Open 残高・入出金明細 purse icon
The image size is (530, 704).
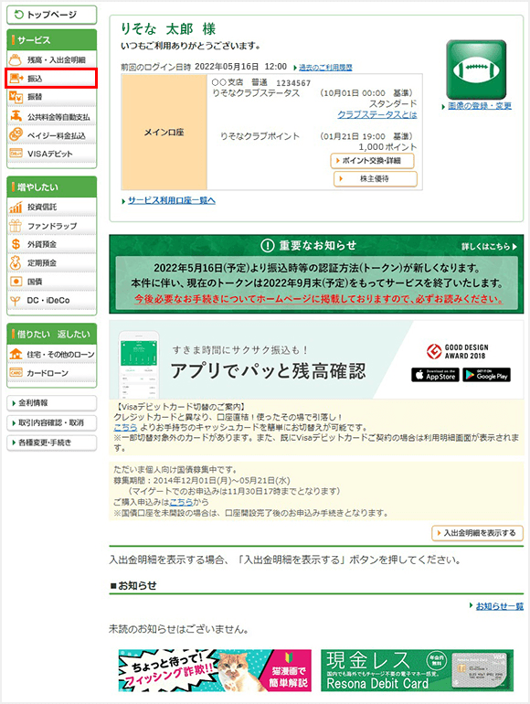pos(16,59)
